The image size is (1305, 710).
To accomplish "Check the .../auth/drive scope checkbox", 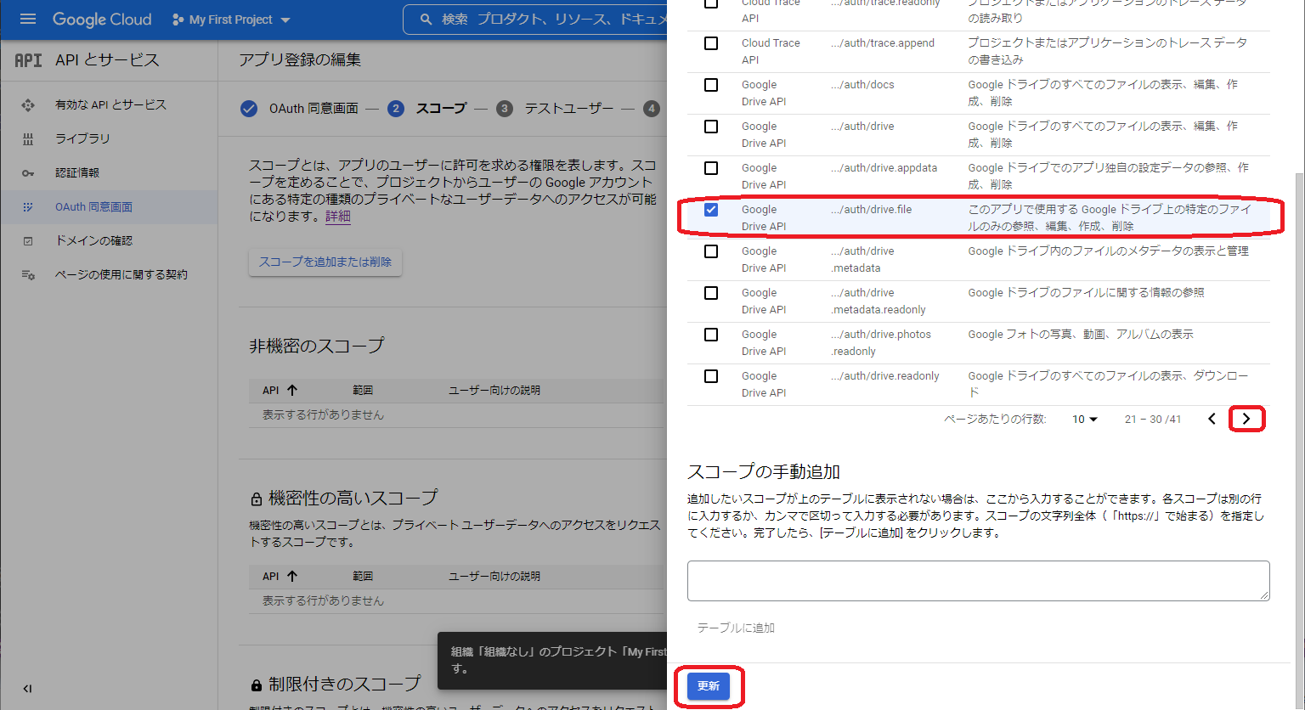I will [711, 127].
